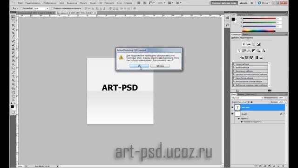
Task: Switch to the Образцы tab
Action: [242, 15]
